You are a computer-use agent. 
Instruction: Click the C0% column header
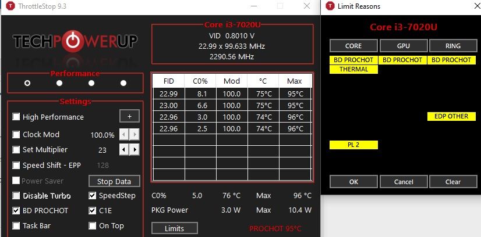click(x=200, y=81)
